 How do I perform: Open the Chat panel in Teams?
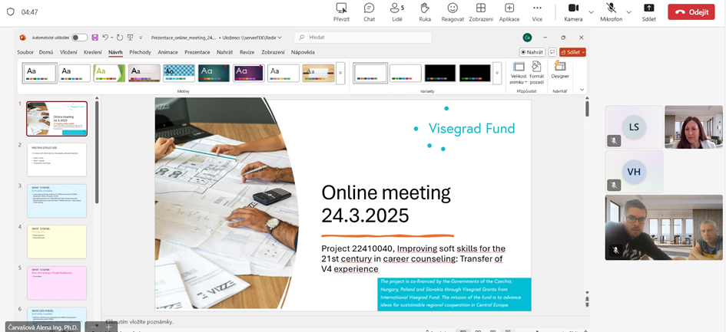(x=369, y=8)
